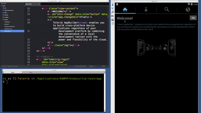The image size is (201, 113).
Task: Click line number 34 in the gutter
Action: tap(29, 45)
